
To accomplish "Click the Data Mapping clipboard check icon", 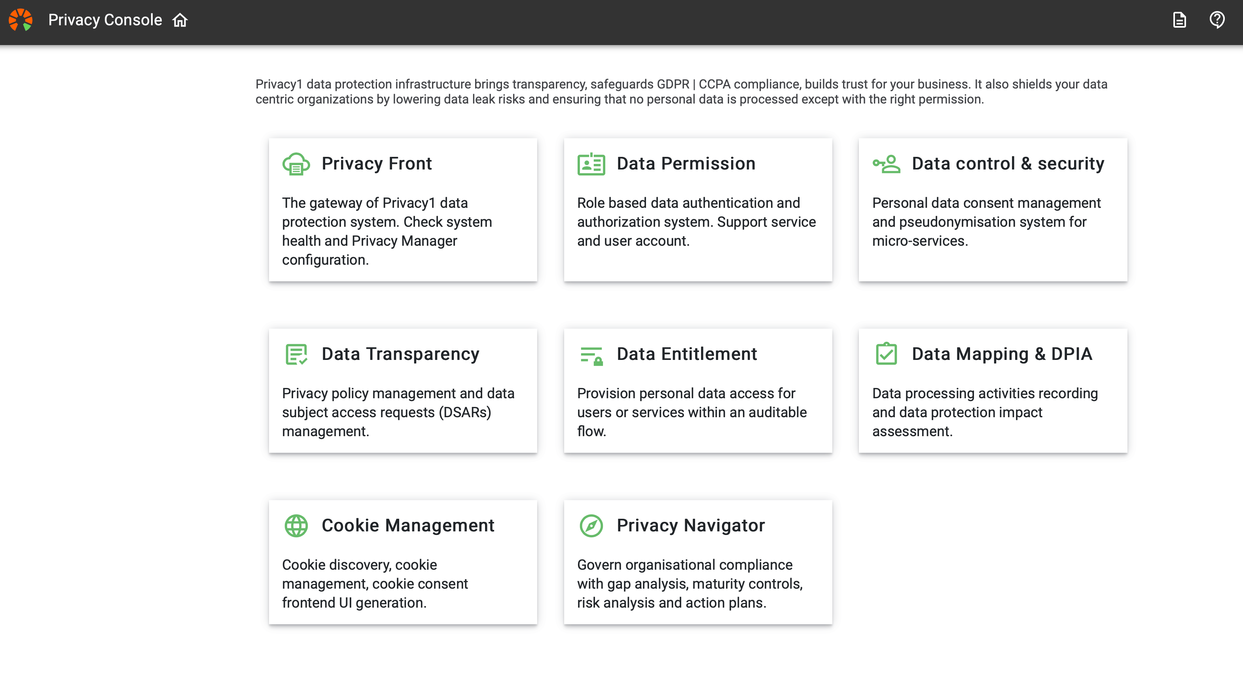I will coord(886,354).
